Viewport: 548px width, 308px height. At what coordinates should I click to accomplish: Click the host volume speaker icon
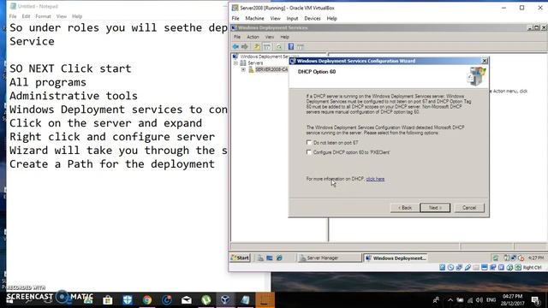click(479, 300)
